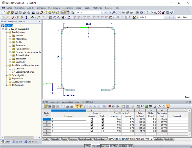Click the calculator icon in table toolbar
This screenshot has height=148, width=192.
pyautogui.click(x=150, y=106)
